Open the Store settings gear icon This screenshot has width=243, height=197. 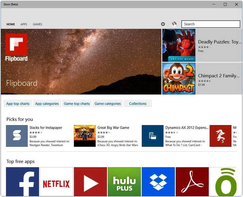coord(163,24)
